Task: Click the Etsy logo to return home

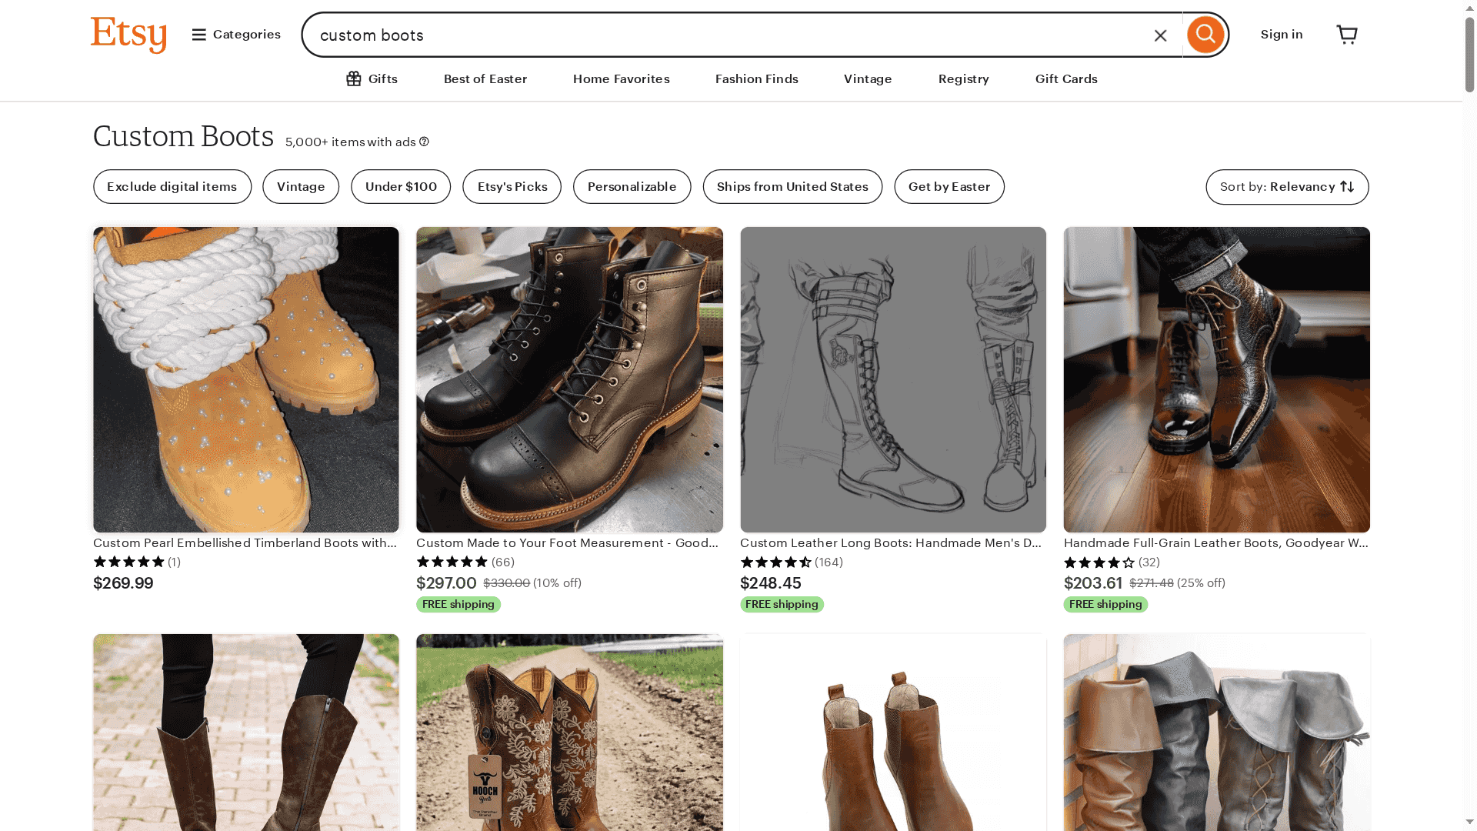Action: (x=128, y=35)
